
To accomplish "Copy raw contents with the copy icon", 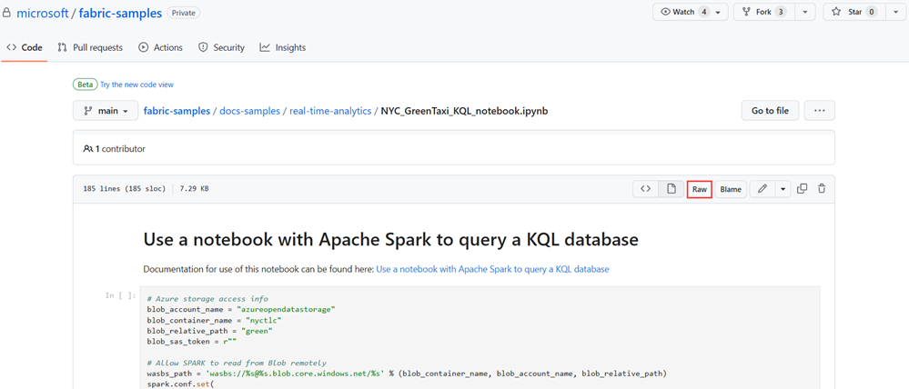I will (802, 189).
